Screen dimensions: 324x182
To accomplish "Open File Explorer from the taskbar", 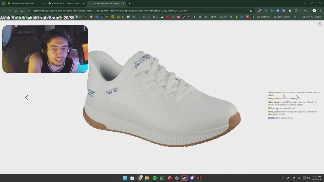I will click(x=147, y=178).
